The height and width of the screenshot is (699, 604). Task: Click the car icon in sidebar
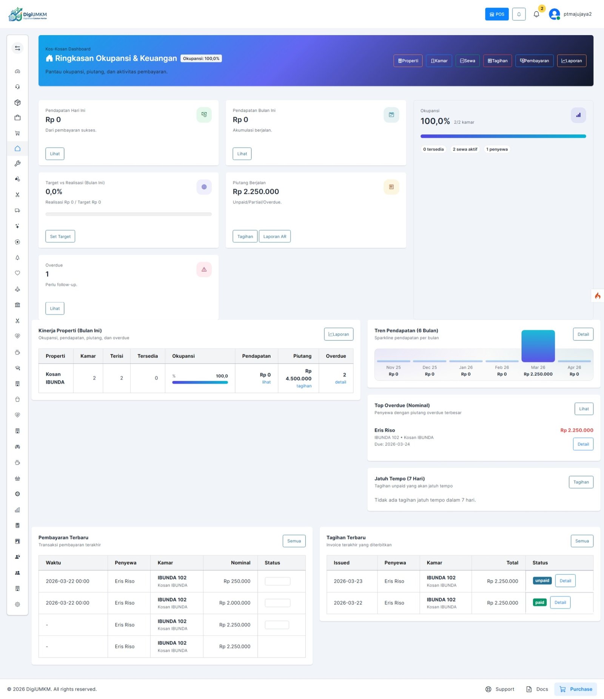click(x=17, y=446)
